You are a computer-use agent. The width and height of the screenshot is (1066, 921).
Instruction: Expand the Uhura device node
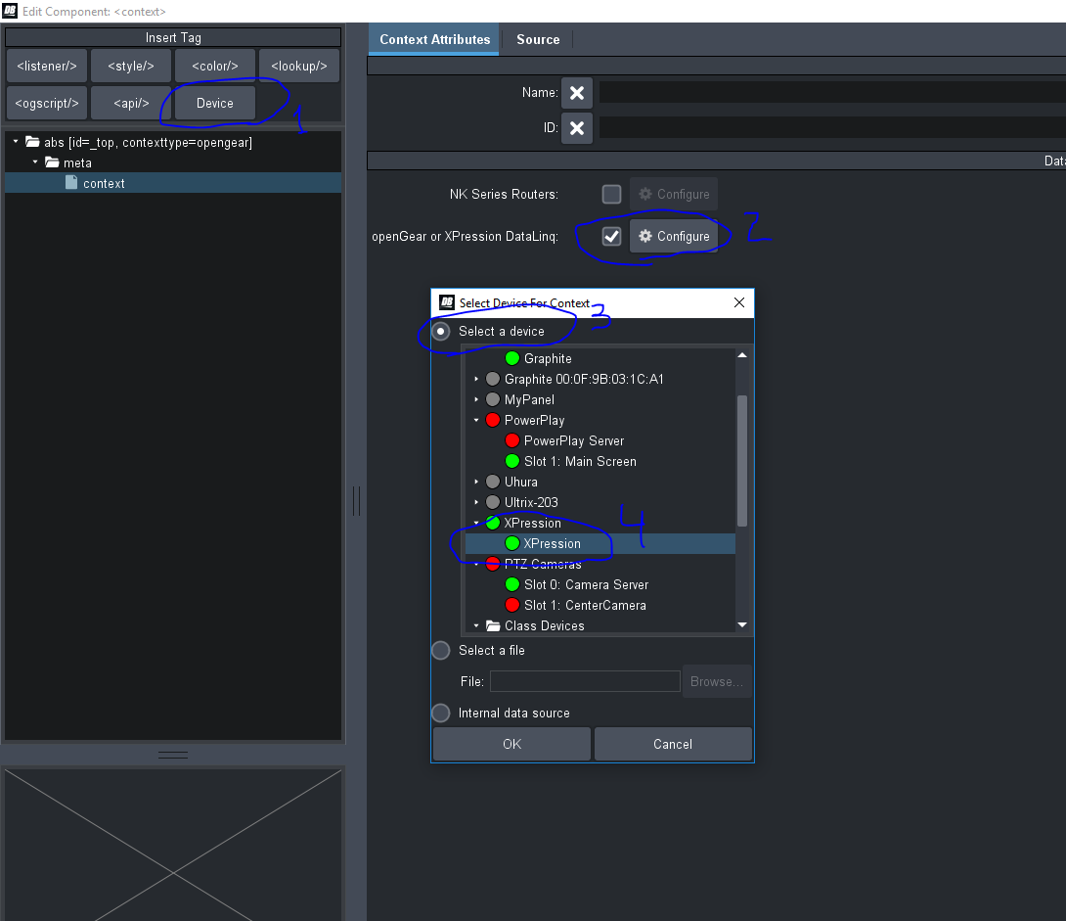tap(477, 482)
